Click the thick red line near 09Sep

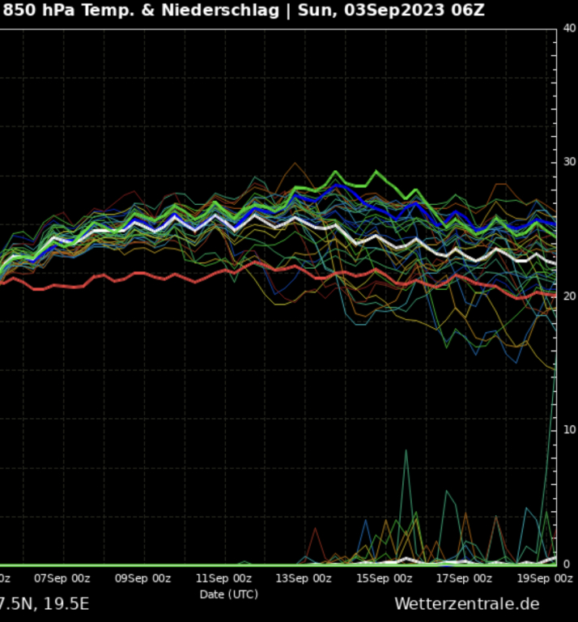pyautogui.click(x=142, y=274)
